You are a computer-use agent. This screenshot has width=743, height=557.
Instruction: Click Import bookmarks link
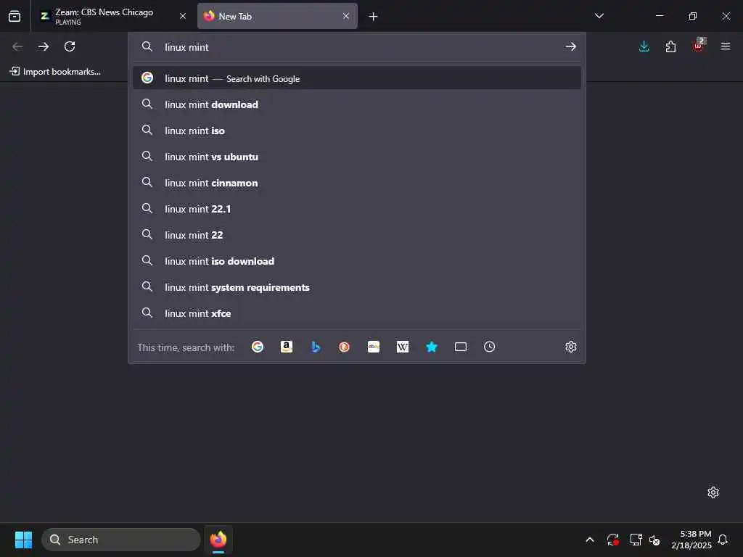pyautogui.click(x=55, y=72)
